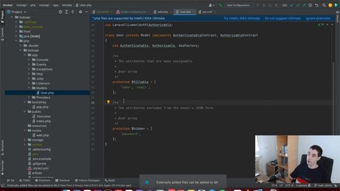Open the Python Packages tool window
This screenshot has width=340, height=191.
tap(87, 180)
